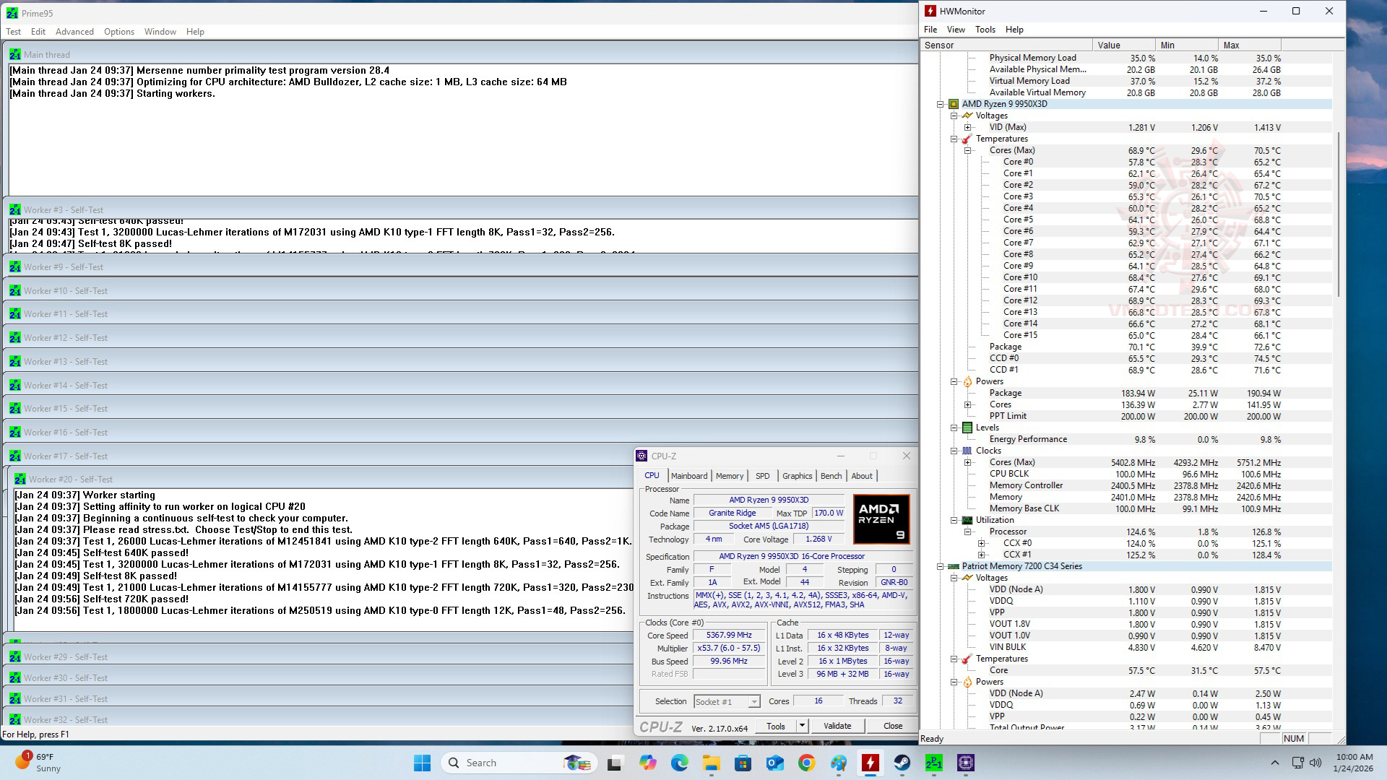Click the Prime95 icon in the taskbar
The image size is (1387, 780).
933,763
